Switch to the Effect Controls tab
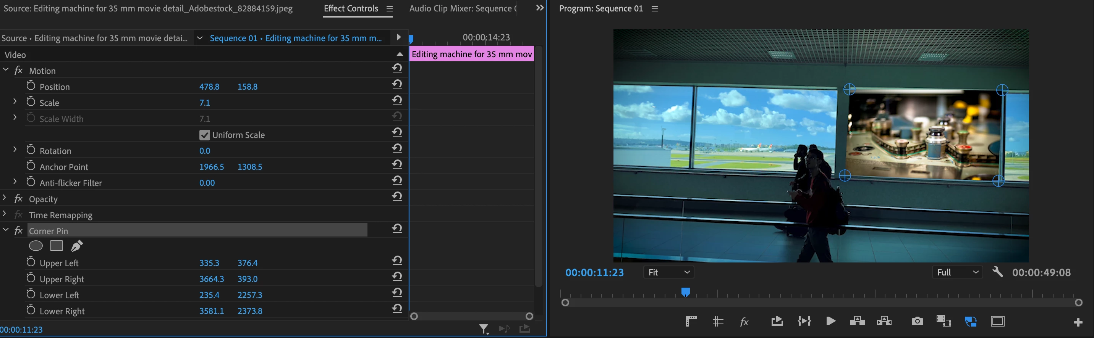The height and width of the screenshot is (338, 1094). [351, 8]
